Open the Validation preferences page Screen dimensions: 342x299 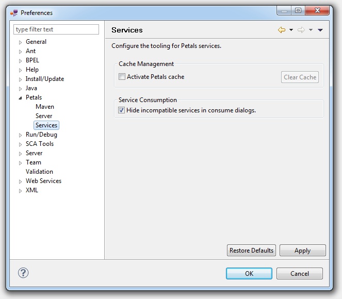[x=39, y=172]
